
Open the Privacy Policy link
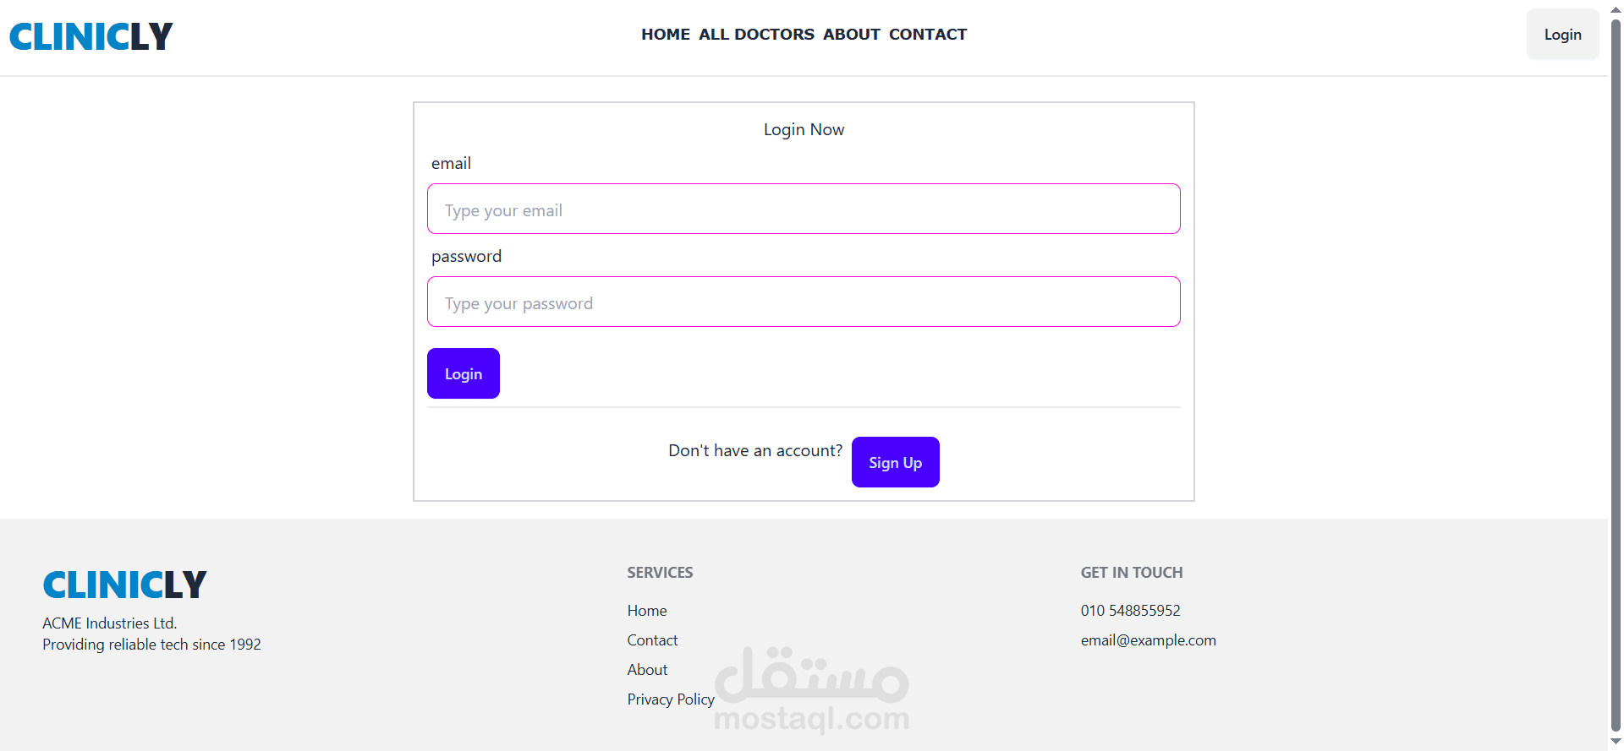tap(671, 699)
